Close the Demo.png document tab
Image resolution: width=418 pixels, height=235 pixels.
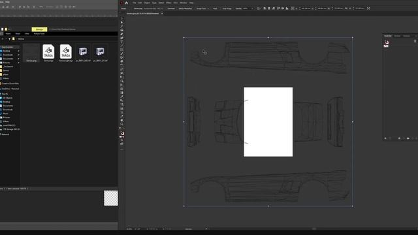[162, 14]
